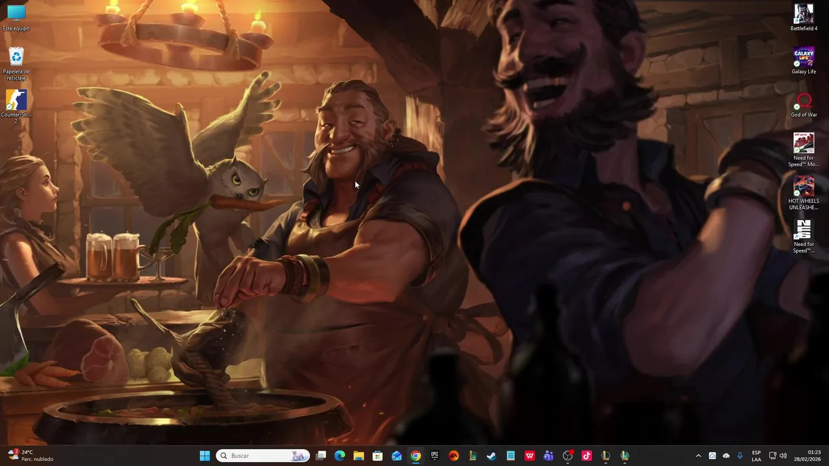Launch the EA app from taskbar

[x=453, y=456]
